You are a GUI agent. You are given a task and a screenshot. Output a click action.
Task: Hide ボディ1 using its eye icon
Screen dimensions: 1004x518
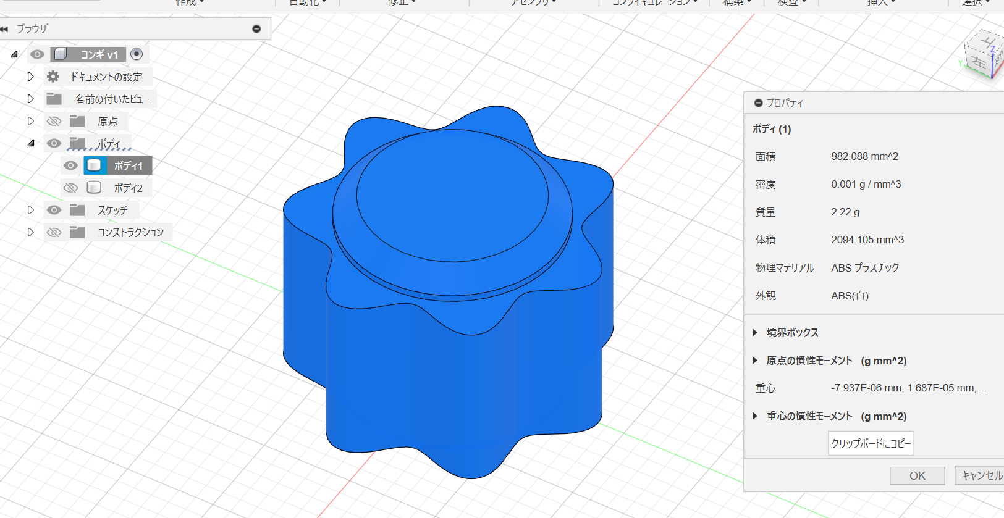pyautogui.click(x=70, y=165)
